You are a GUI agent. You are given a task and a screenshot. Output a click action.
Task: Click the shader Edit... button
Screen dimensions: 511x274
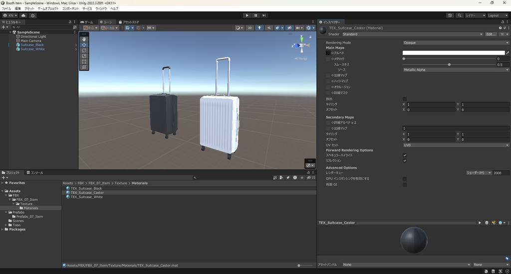pos(491,34)
